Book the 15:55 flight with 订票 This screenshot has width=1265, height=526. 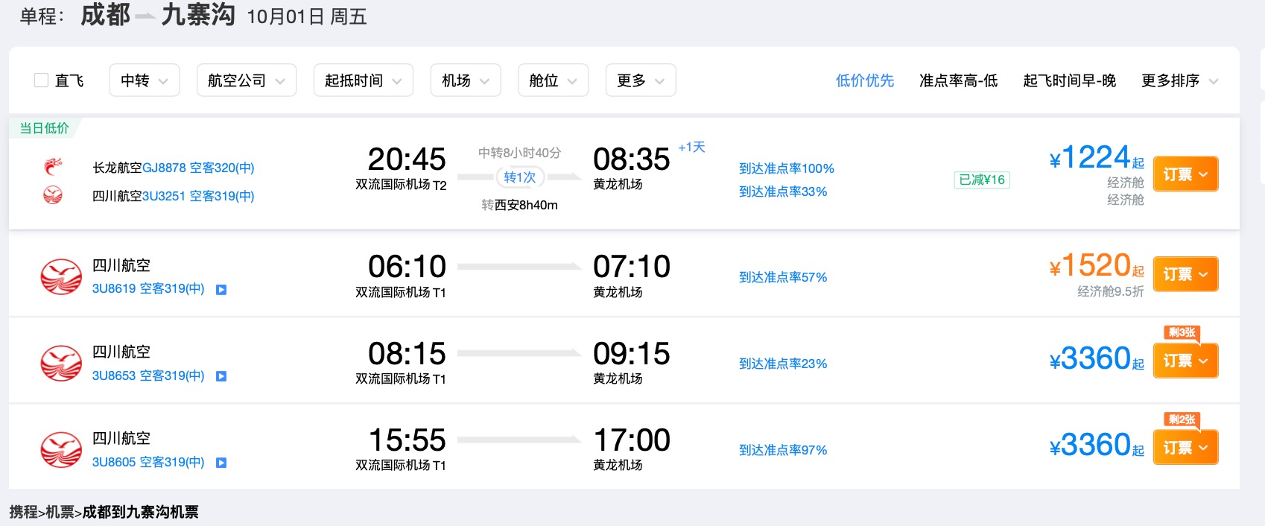pyautogui.click(x=1185, y=448)
